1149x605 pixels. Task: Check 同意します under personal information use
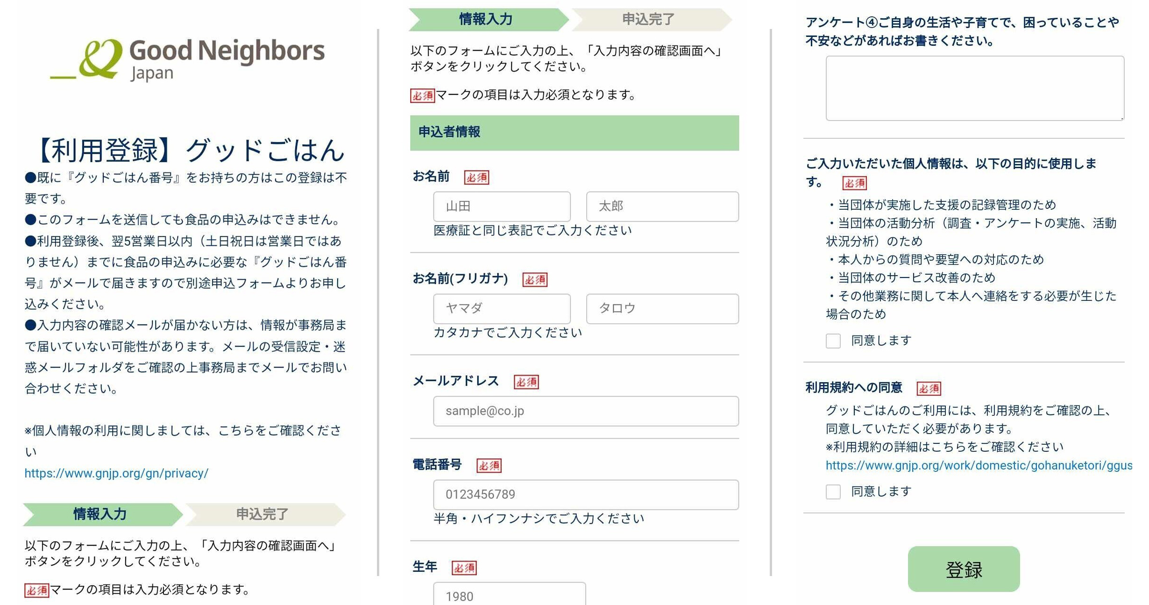click(833, 341)
